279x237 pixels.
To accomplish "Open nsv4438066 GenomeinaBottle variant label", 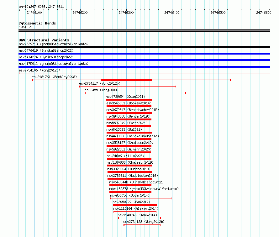I will coord(133,136).
